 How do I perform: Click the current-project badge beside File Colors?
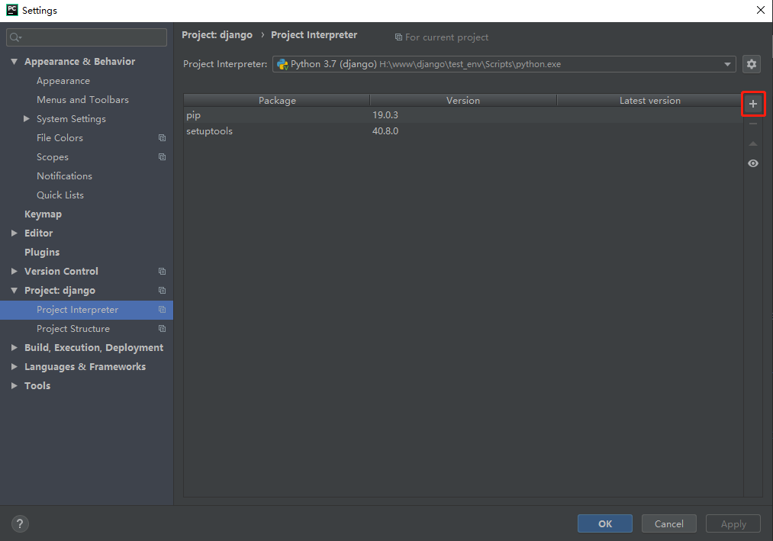point(162,137)
